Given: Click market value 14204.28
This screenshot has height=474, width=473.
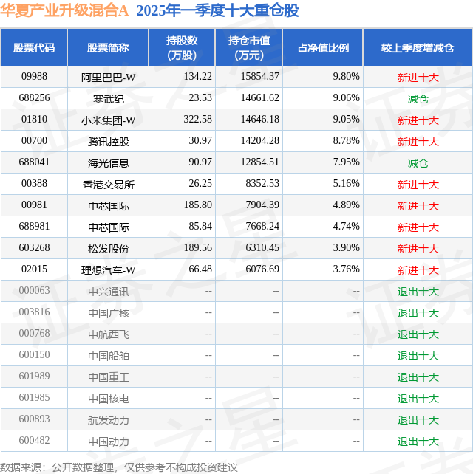Looking at the screenshot, I should point(260,141).
